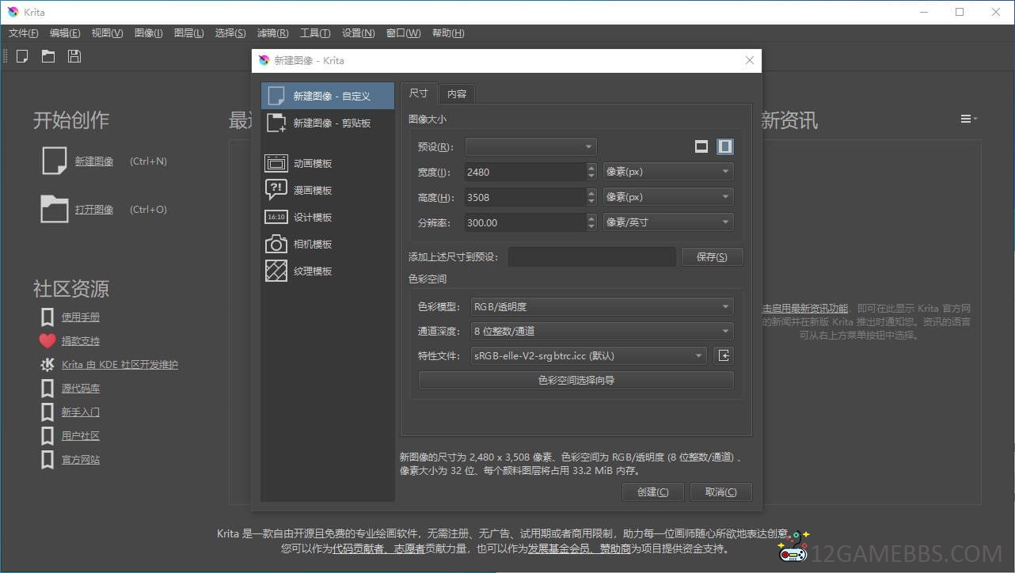Open the 使用手册 link
Image resolution: width=1015 pixels, height=573 pixels.
click(81, 317)
